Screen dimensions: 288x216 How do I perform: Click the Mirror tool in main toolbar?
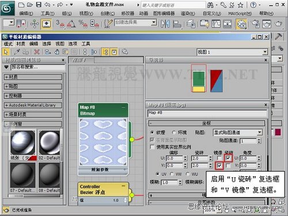(x=165, y=24)
